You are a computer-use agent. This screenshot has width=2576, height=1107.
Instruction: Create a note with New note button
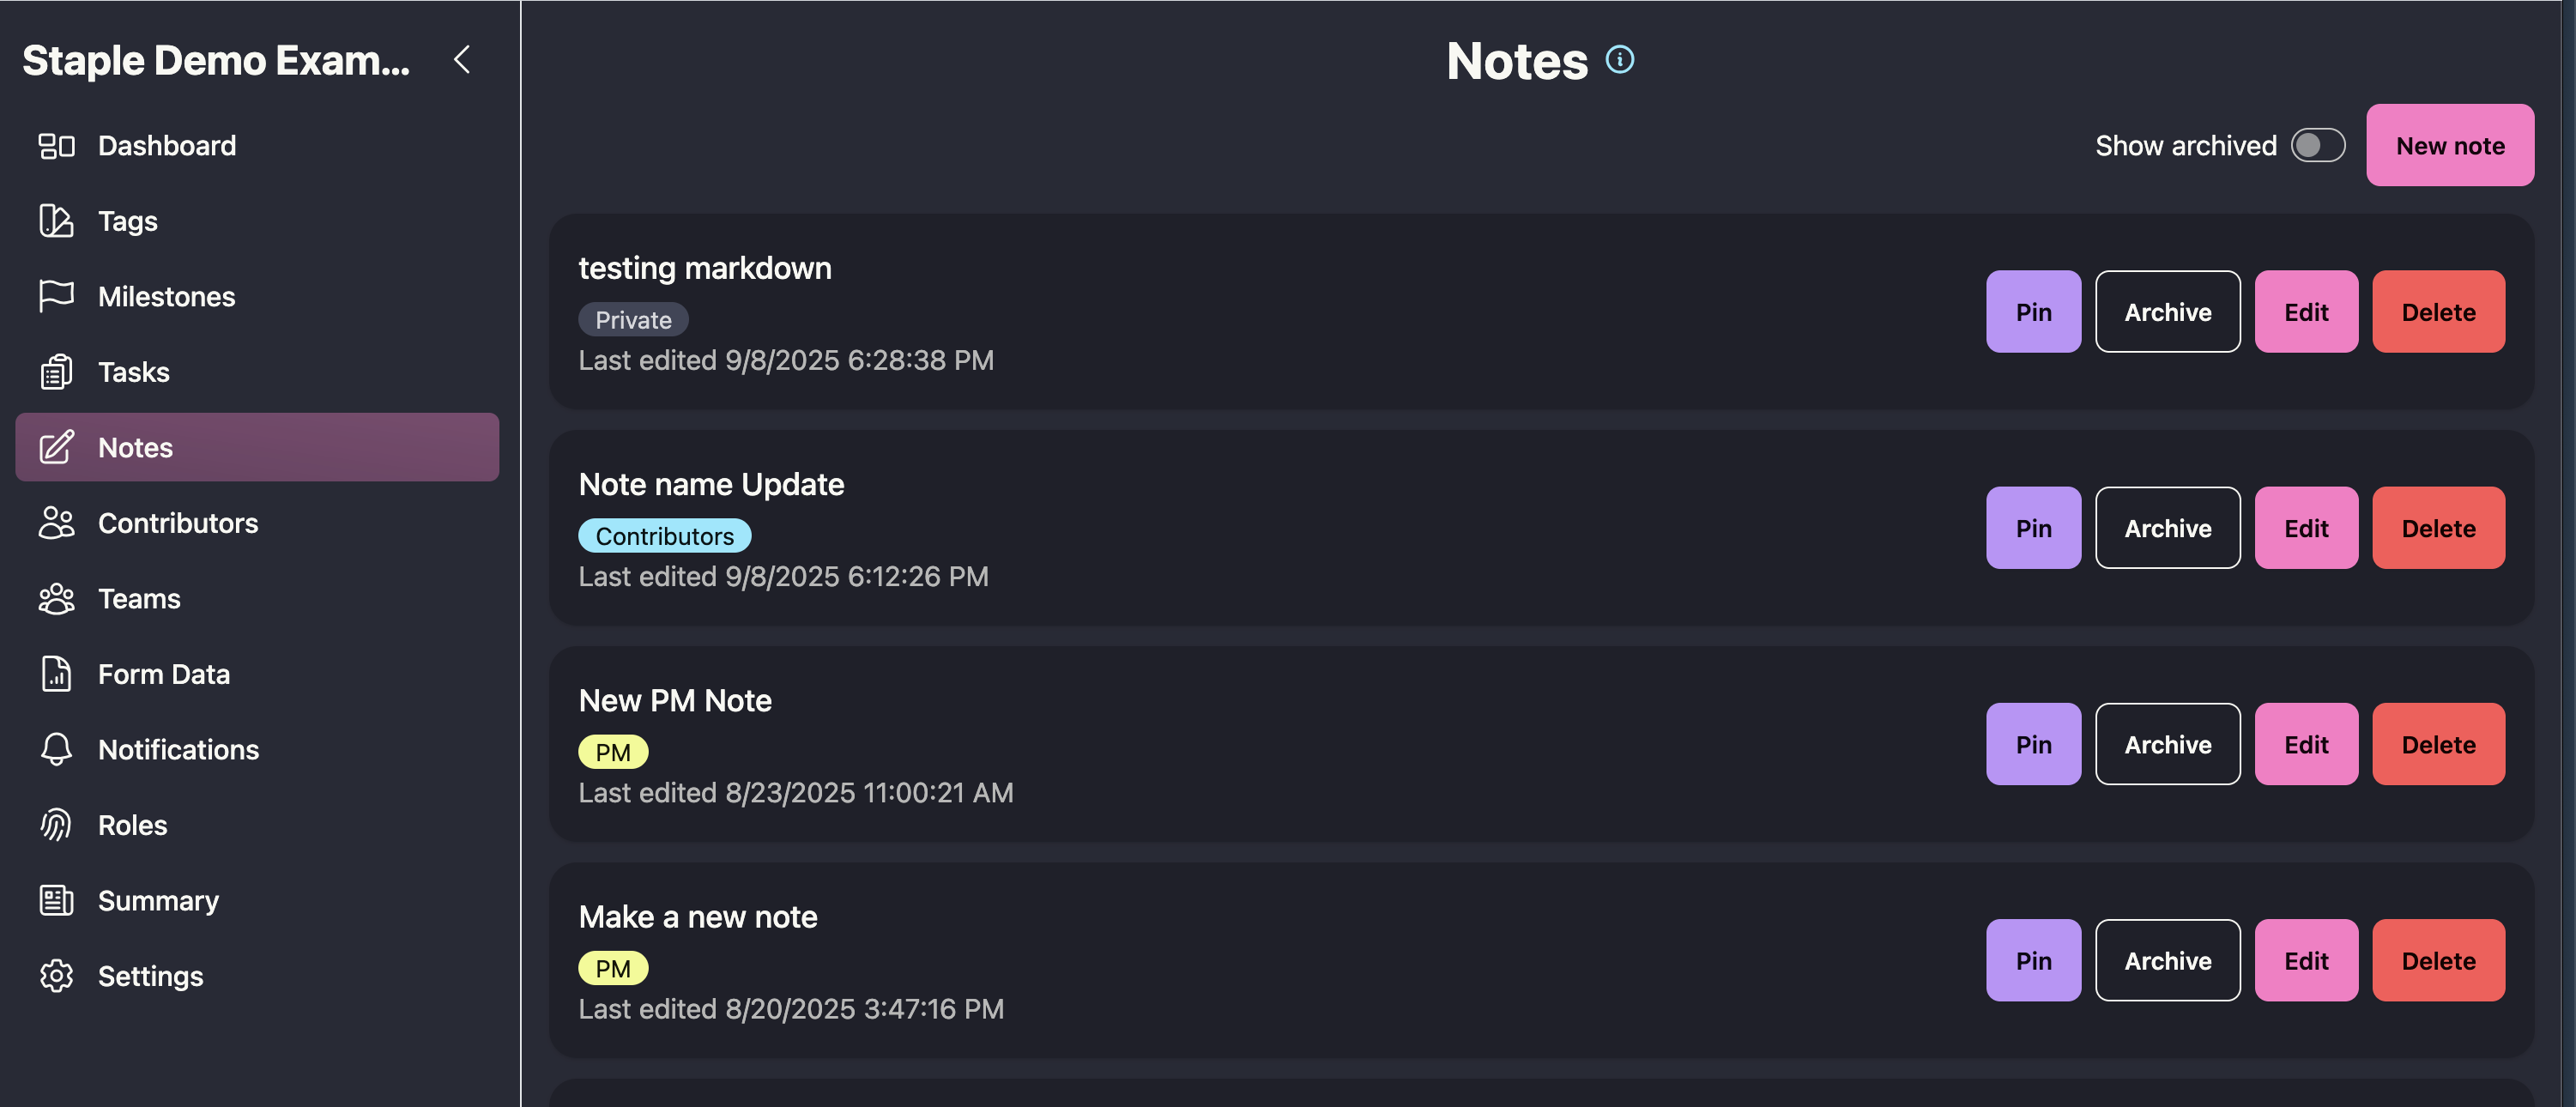(x=2449, y=146)
